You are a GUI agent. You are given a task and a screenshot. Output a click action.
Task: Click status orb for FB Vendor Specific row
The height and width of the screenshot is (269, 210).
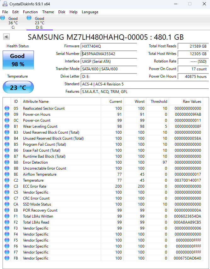tap(7, 258)
